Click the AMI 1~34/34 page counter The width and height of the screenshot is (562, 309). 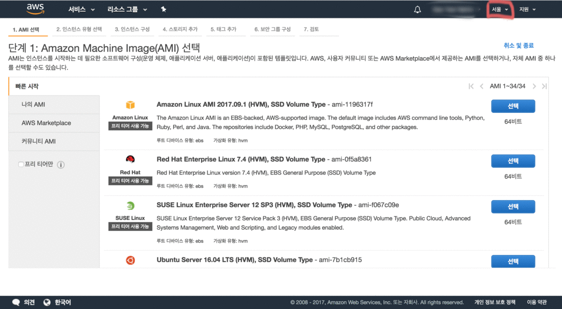point(507,86)
